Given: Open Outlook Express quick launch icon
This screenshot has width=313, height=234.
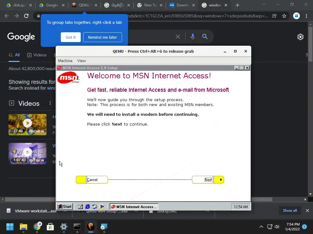Looking at the screenshot, I should [x=94, y=207].
